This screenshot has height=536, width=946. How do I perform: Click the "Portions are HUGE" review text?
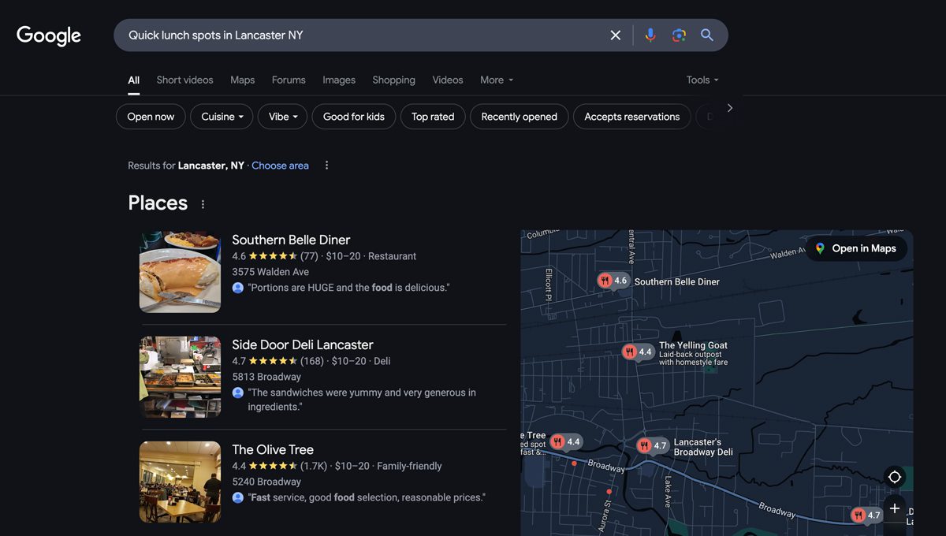348,288
